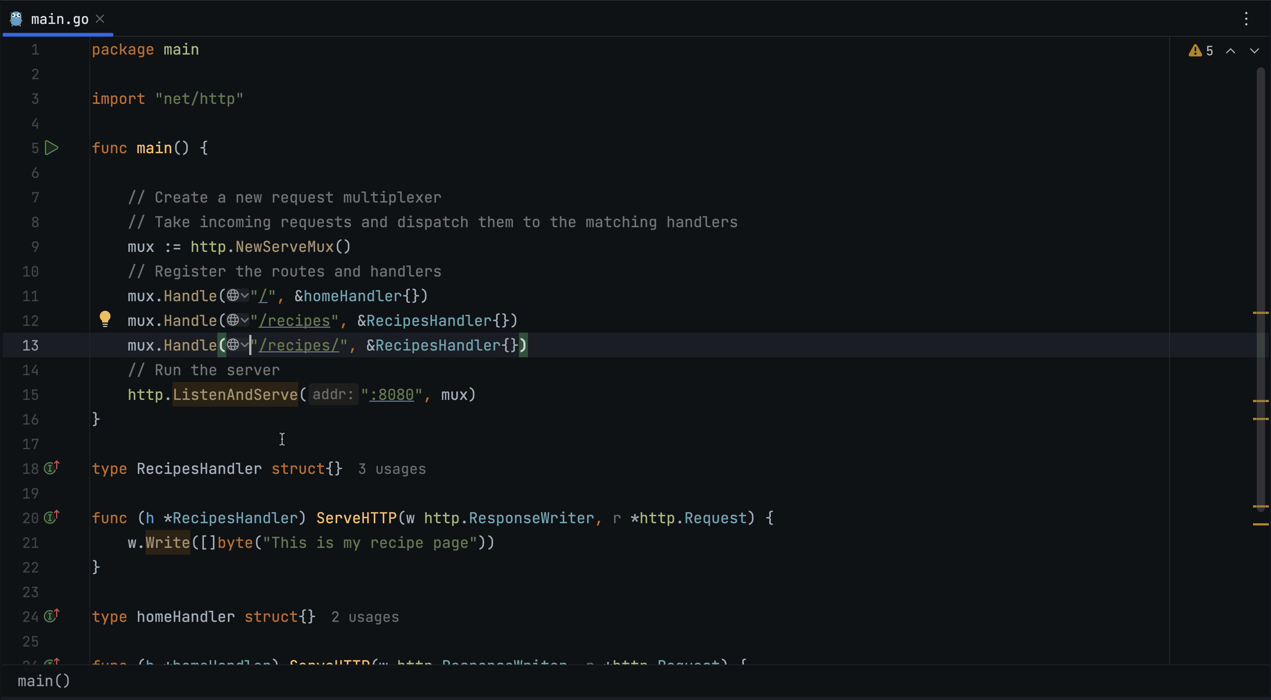Click the globe icon before "/recipes/" on line 13
The image size is (1271, 700).
pyautogui.click(x=233, y=345)
